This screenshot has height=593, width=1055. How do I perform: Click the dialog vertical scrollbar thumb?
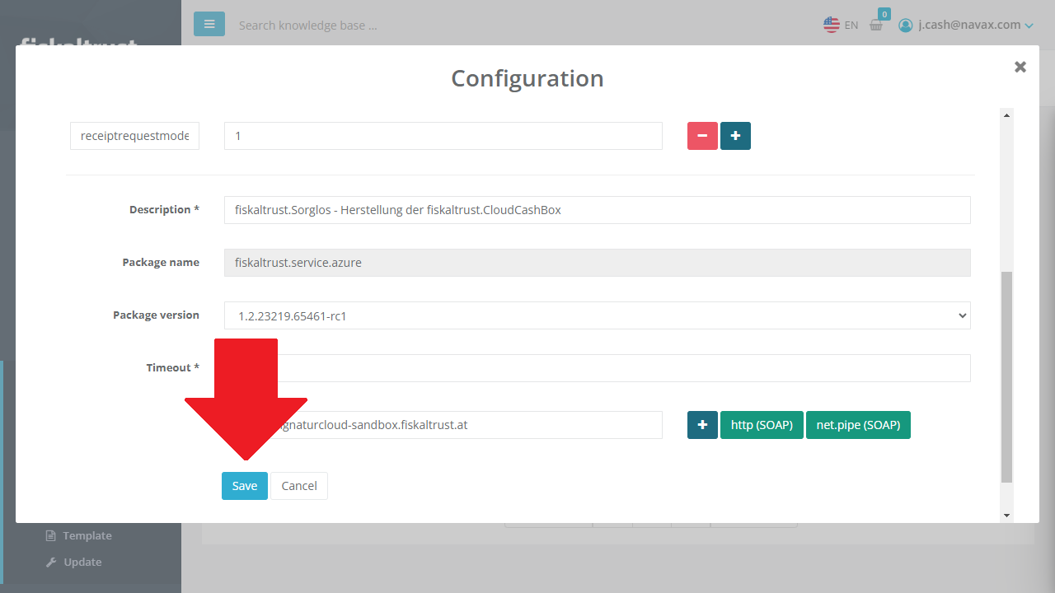pyautogui.click(x=1006, y=376)
